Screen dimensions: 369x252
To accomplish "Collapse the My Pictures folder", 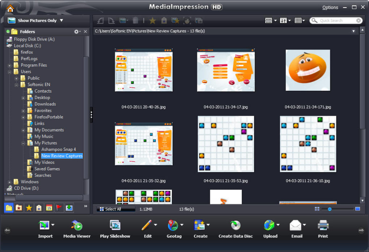I will pos(23,143).
